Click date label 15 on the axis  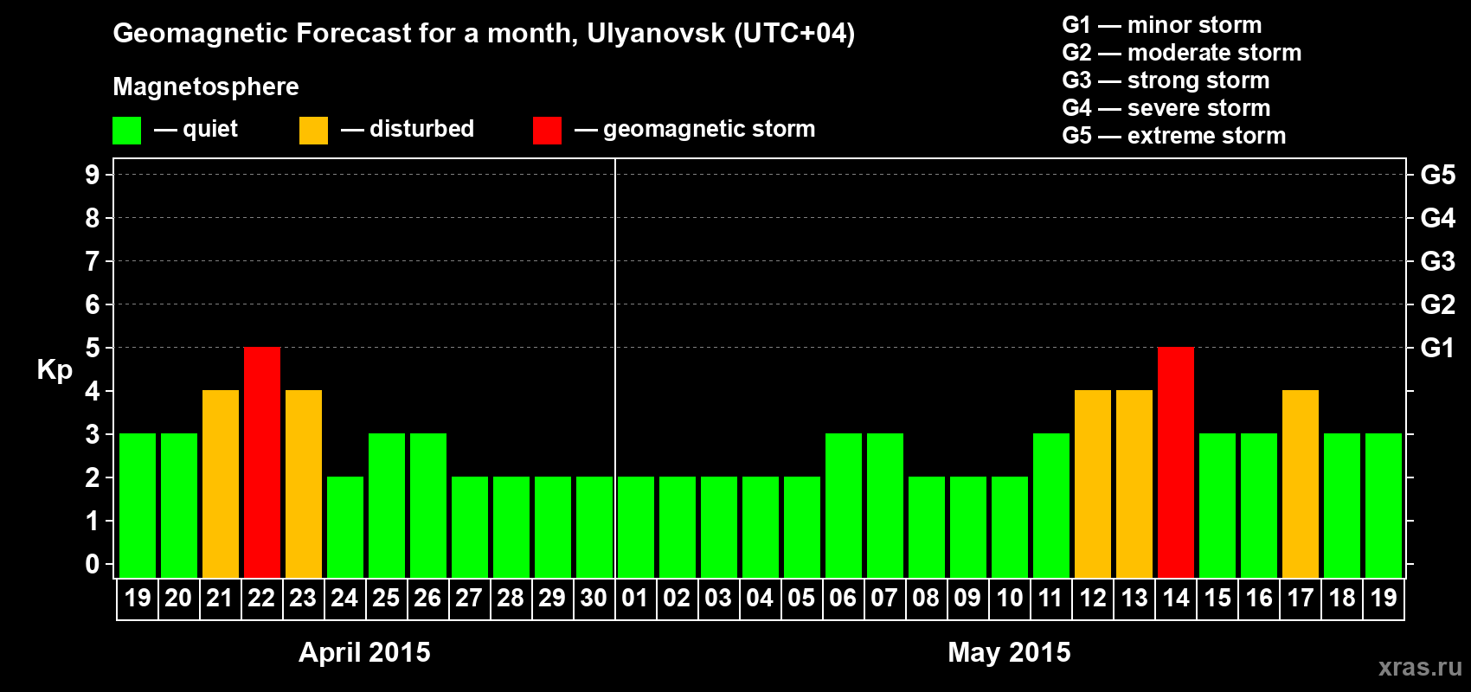pyautogui.click(x=1217, y=599)
